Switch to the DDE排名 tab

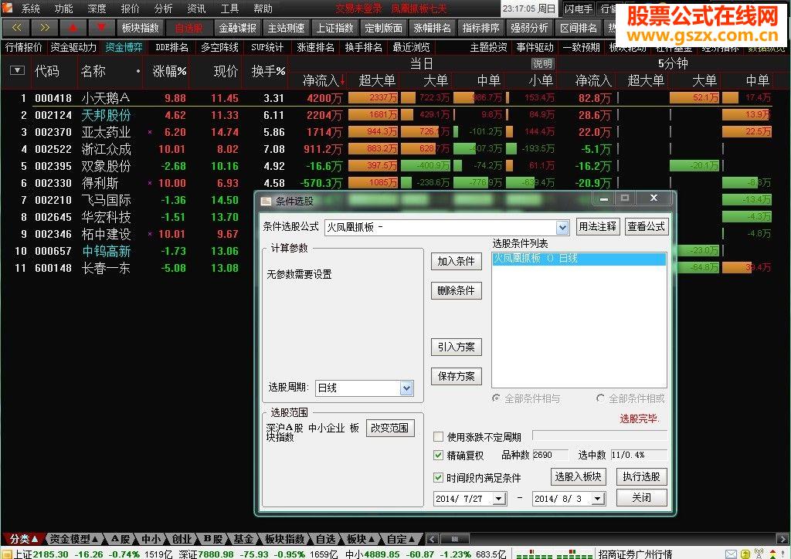coord(172,47)
